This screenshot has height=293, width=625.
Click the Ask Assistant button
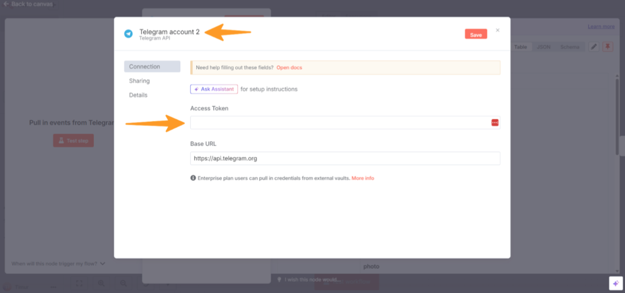click(x=214, y=89)
